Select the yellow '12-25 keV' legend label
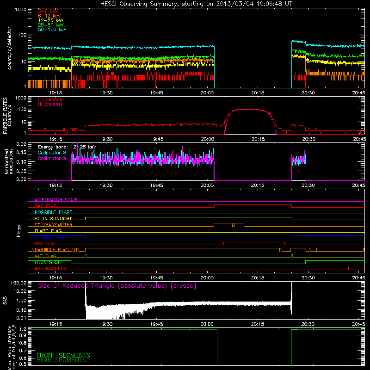The width and height of the screenshot is (370, 370). click(x=51, y=20)
